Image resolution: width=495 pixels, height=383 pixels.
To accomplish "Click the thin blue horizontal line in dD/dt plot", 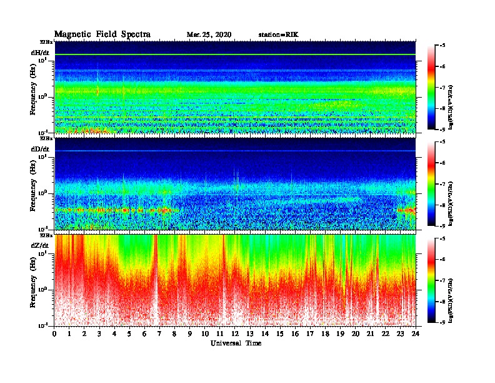I will click(235, 151).
